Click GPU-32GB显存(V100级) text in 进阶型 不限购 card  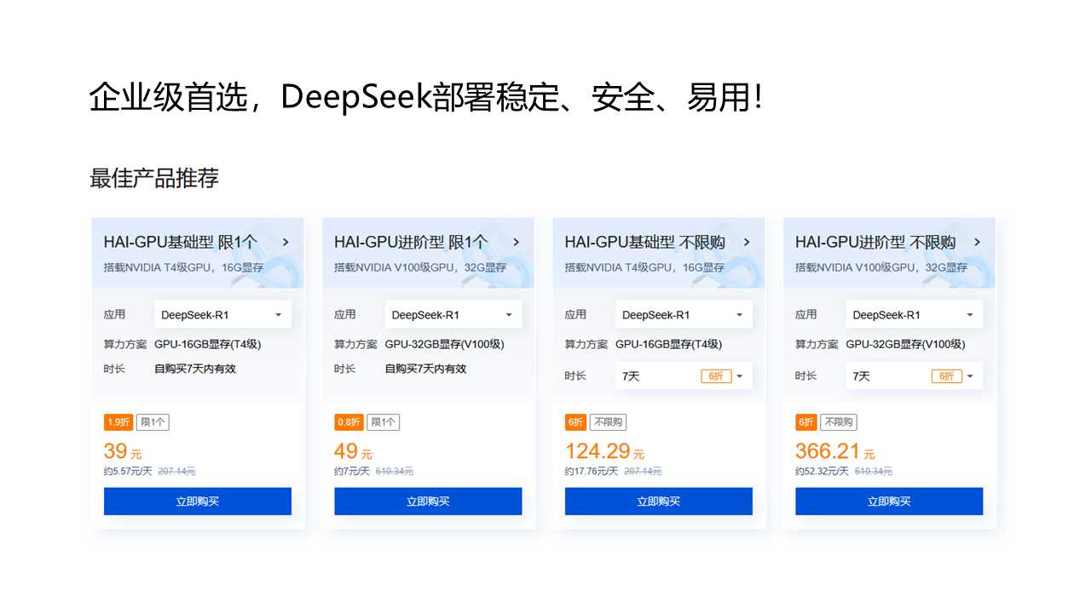click(x=906, y=345)
